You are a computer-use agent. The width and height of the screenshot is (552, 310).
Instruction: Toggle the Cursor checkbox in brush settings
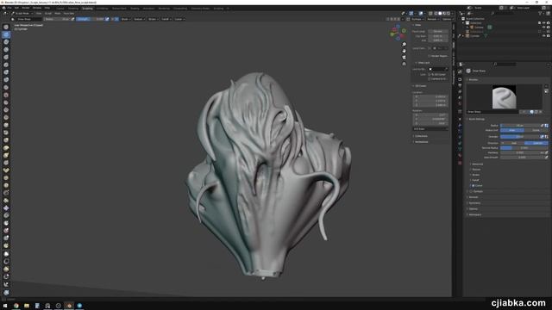point(474,186)
